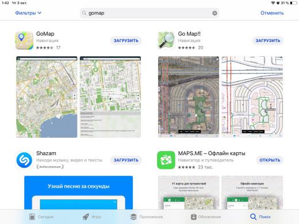This screenshot has width=299, height=224.
Task: Clear the search field with the x icon
Action: tap(214, 13)
